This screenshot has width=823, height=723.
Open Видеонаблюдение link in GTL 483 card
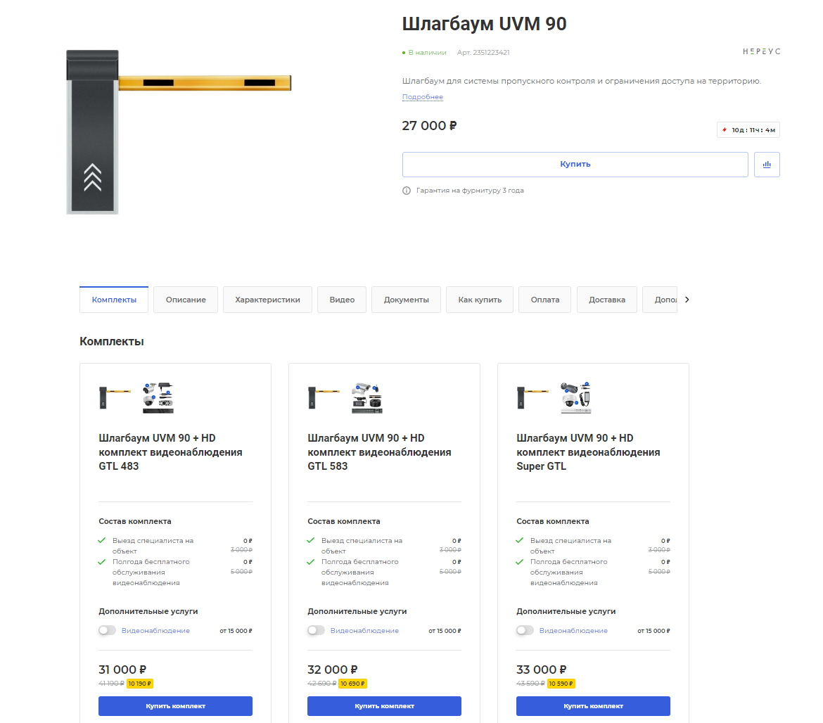pyautogui.click(x=156, y=631)
